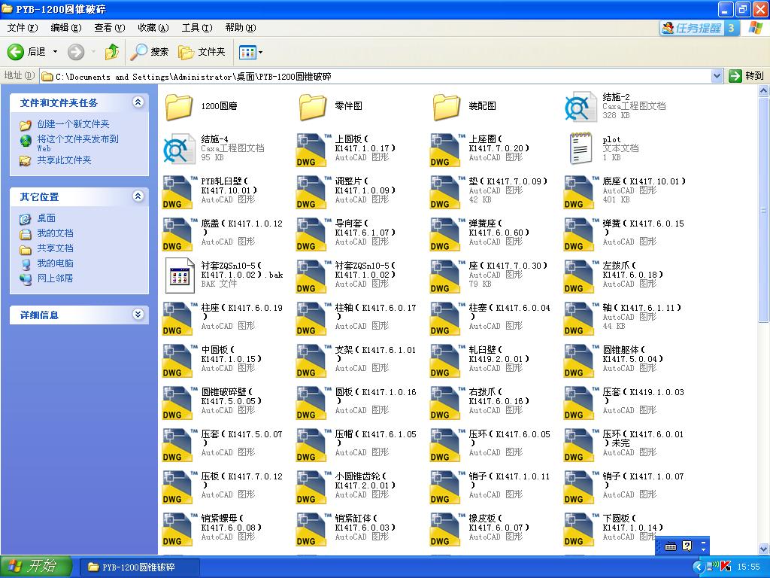
Task: Click the Up folder toolbar icon
Action: [x=112, y=52]
